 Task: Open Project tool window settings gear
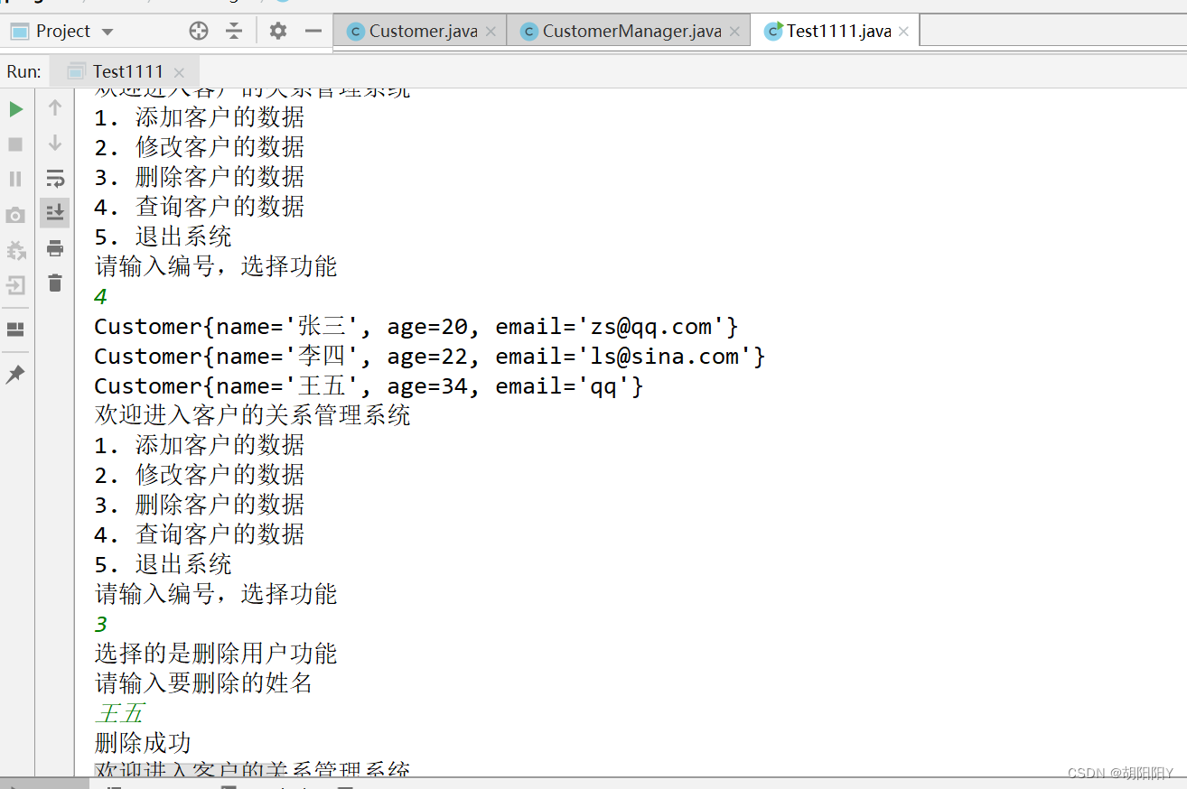278,31
